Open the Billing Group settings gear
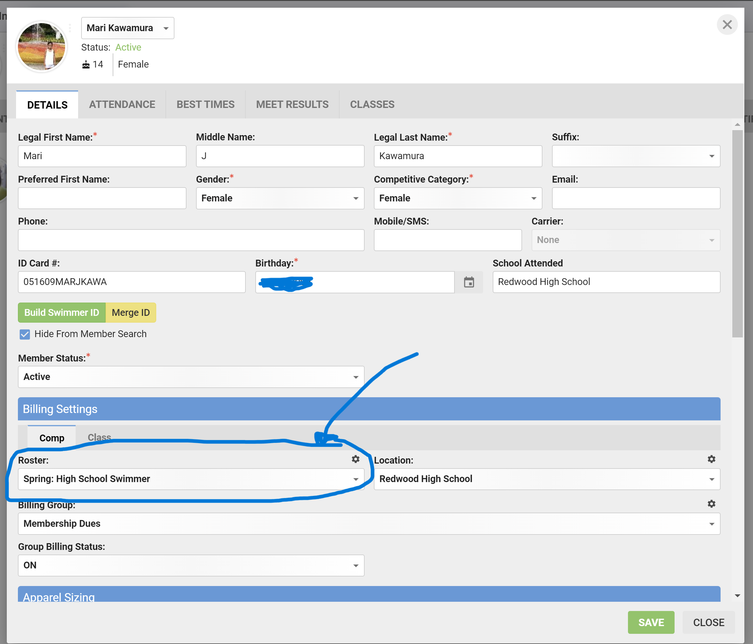The height and width of the screenshot is (644, 753). [x=711, y=504]
